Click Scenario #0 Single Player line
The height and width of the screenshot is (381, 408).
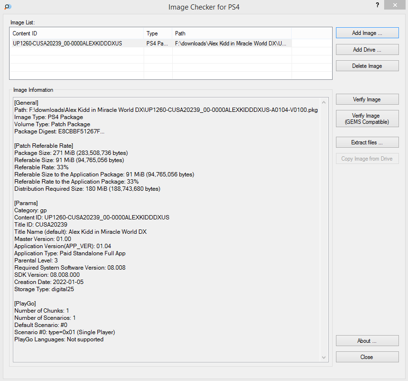[x=65, y=332]
